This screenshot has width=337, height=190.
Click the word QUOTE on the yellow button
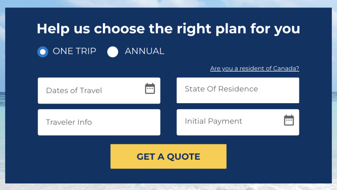click(x=184, y=157)
